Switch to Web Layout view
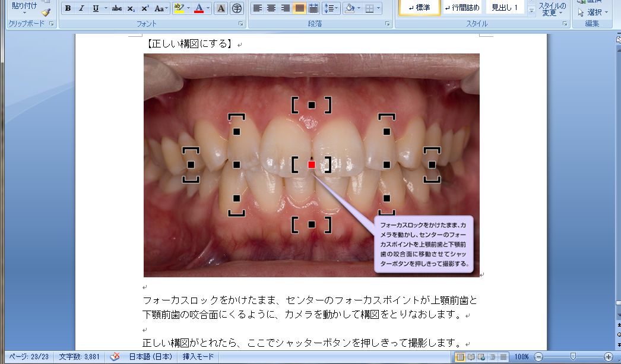Screen dimensions: 621x364 click(x=481, y=357)
